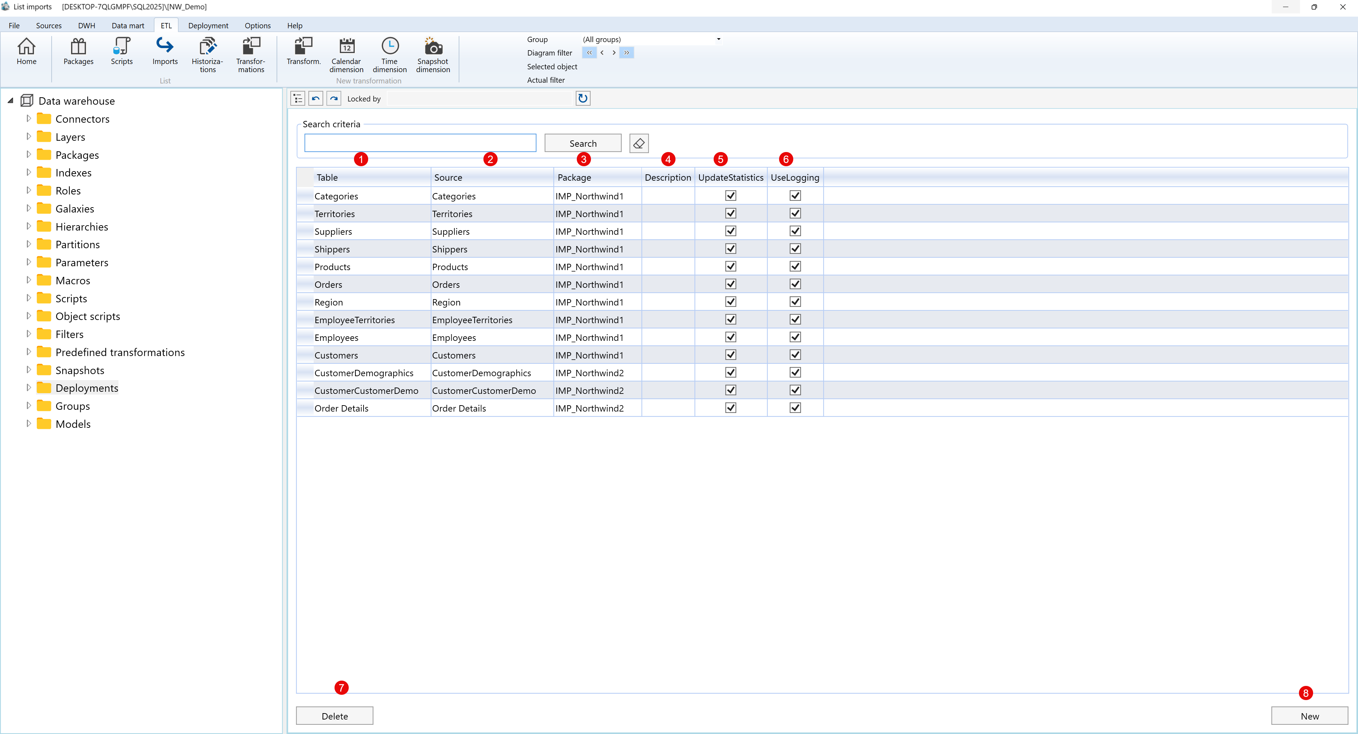Open the Packages list icon
This screenshot has width=1358, height=734.
[78, 51]
